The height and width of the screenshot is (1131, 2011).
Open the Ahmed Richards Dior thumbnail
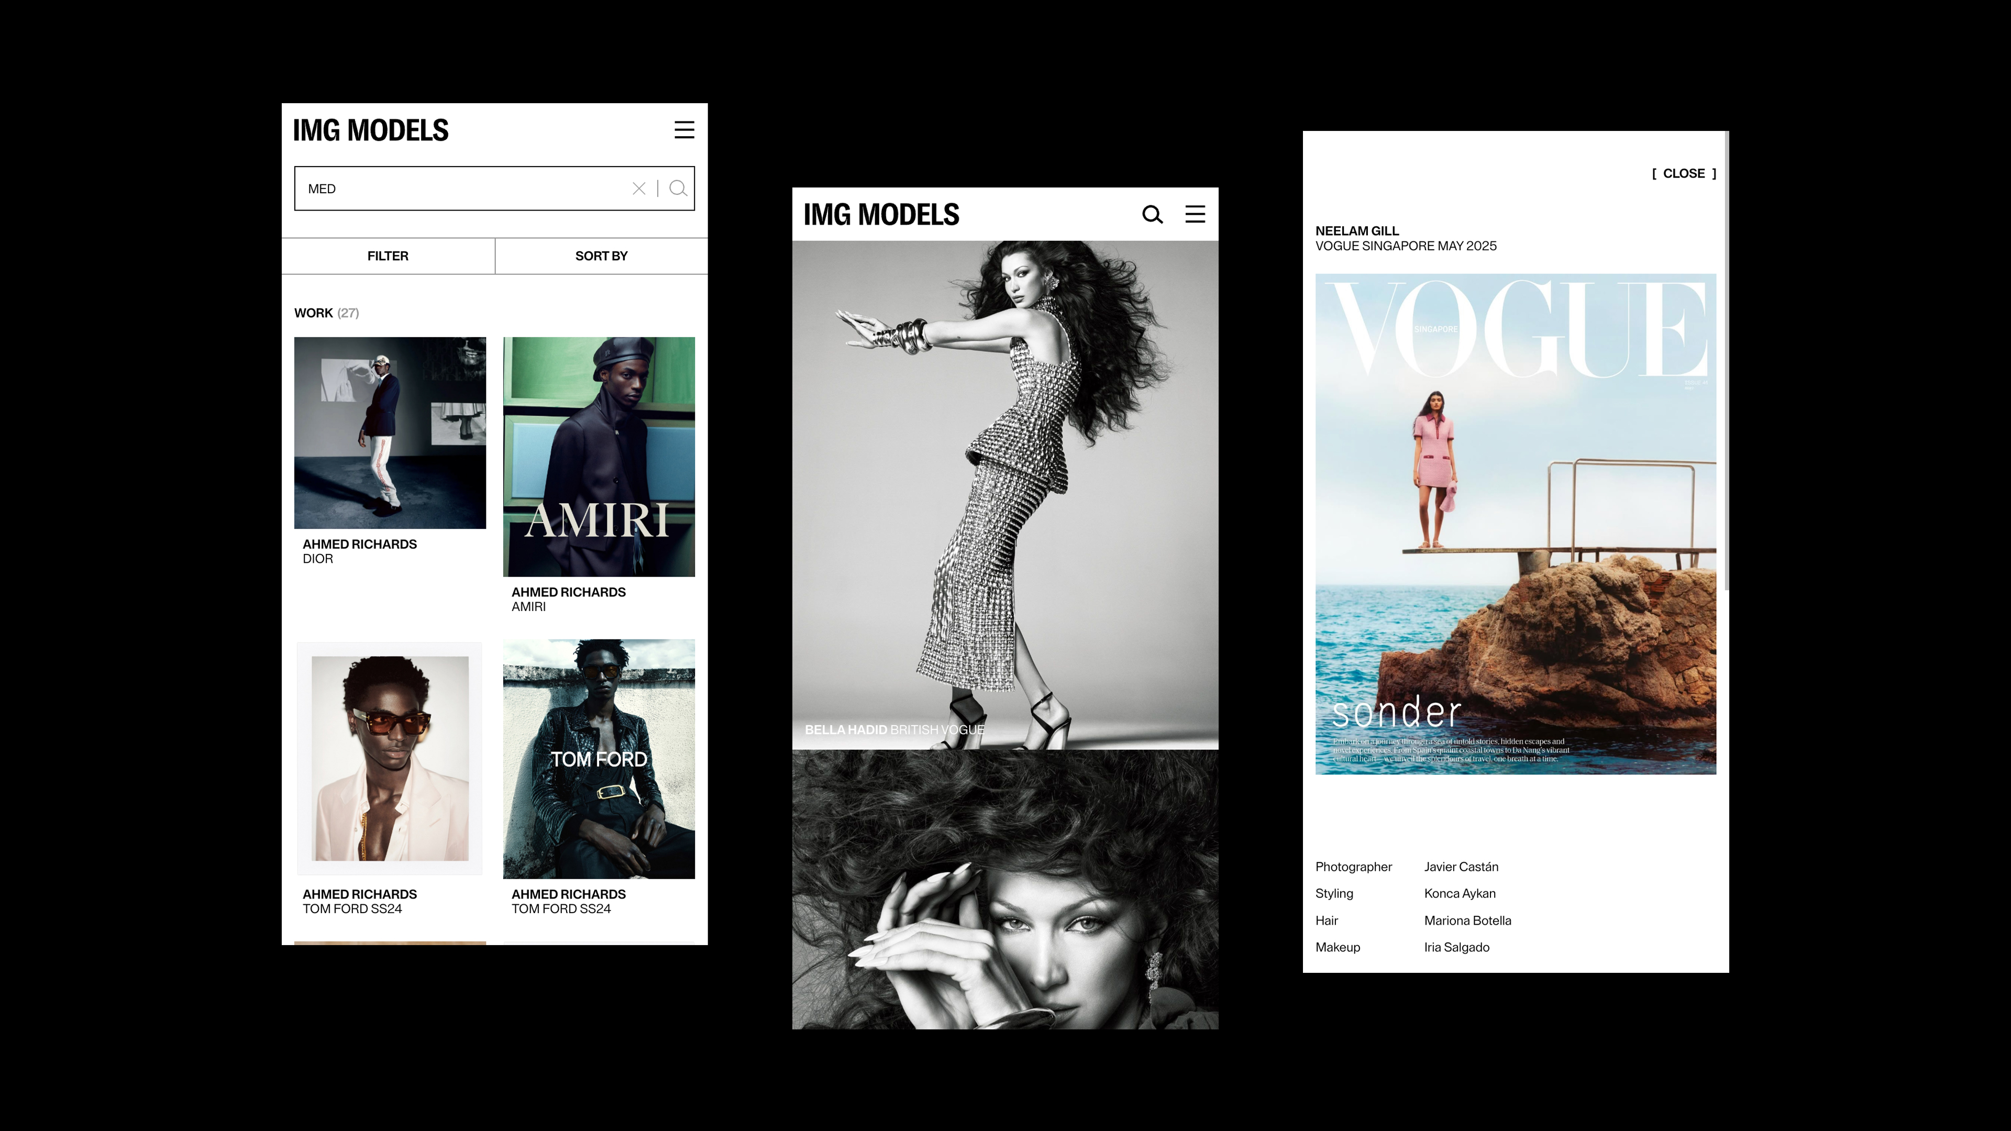click(390, 433)
